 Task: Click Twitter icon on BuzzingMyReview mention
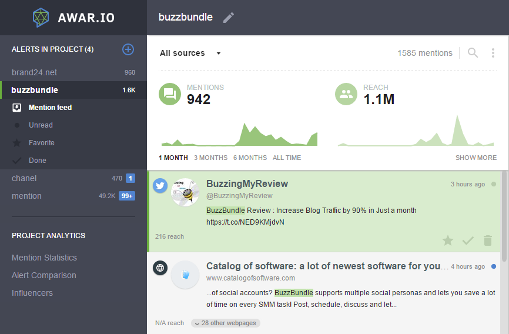(x=160, y=185)
